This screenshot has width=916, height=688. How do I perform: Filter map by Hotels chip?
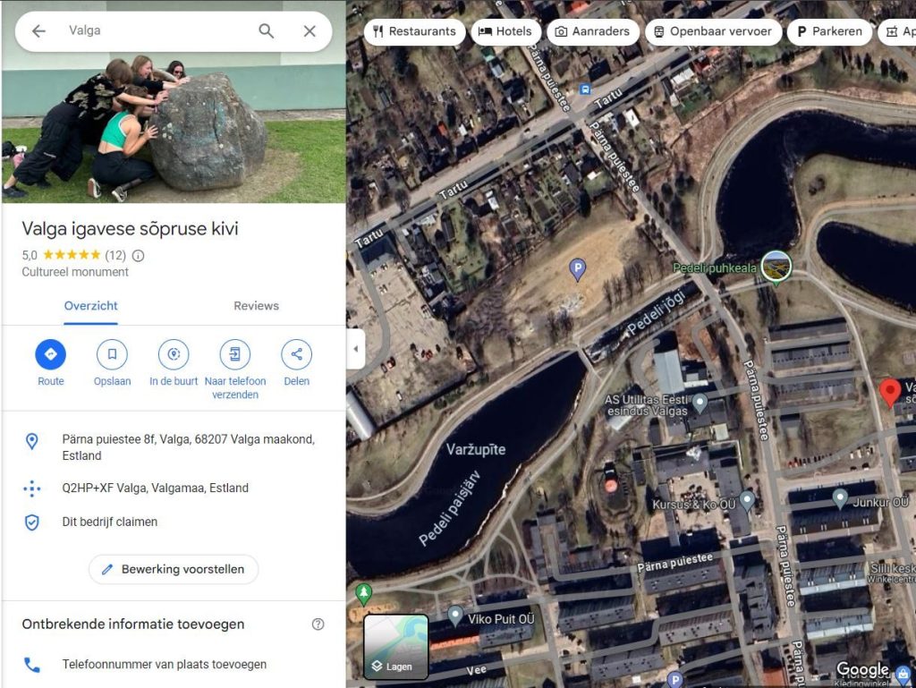(505, 31)
